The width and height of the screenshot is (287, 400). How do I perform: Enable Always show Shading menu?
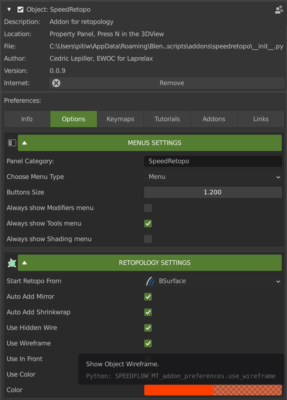(148, 239)
